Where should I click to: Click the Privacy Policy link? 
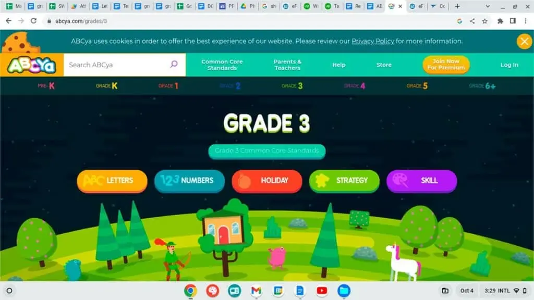(372, 41)
